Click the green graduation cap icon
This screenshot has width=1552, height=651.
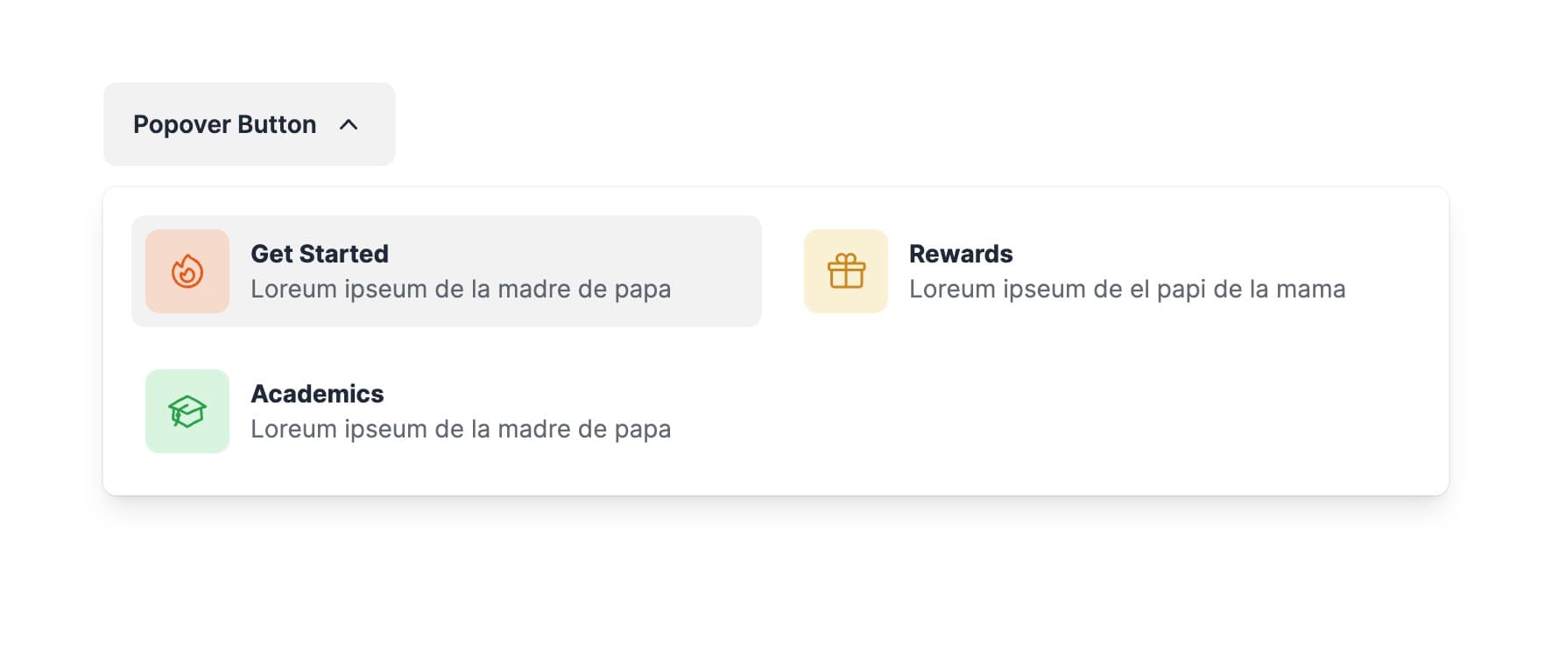tap(187, 411)
